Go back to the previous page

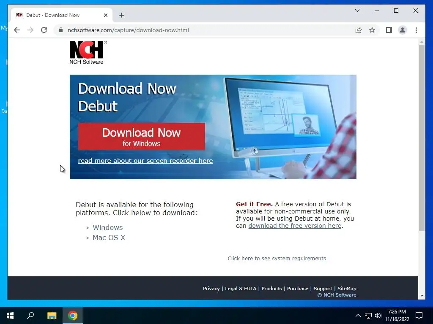(17, 30)
